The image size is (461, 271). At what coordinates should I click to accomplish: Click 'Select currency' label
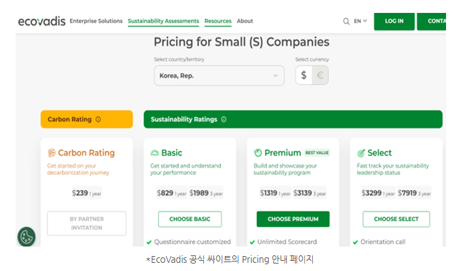312,59
